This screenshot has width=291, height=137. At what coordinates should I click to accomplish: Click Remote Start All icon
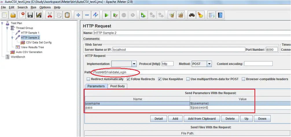click(143, 15)
